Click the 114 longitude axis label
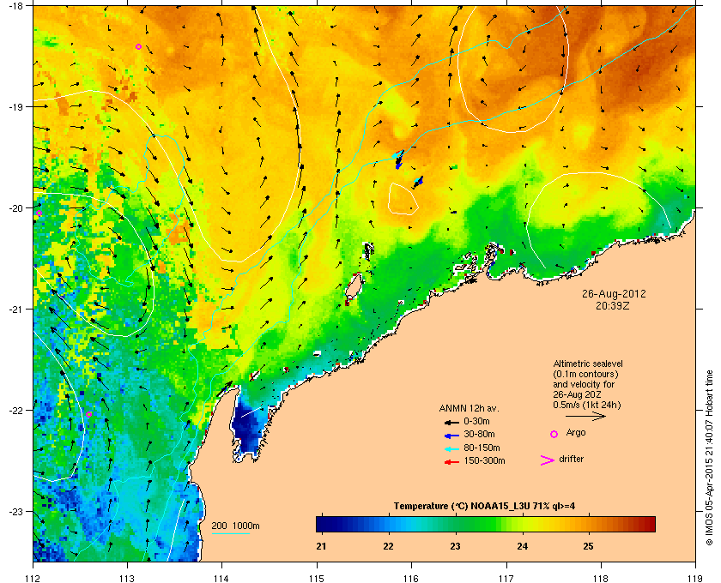The width and height of the screenshot is (721, 583). [x=221, y=579]
